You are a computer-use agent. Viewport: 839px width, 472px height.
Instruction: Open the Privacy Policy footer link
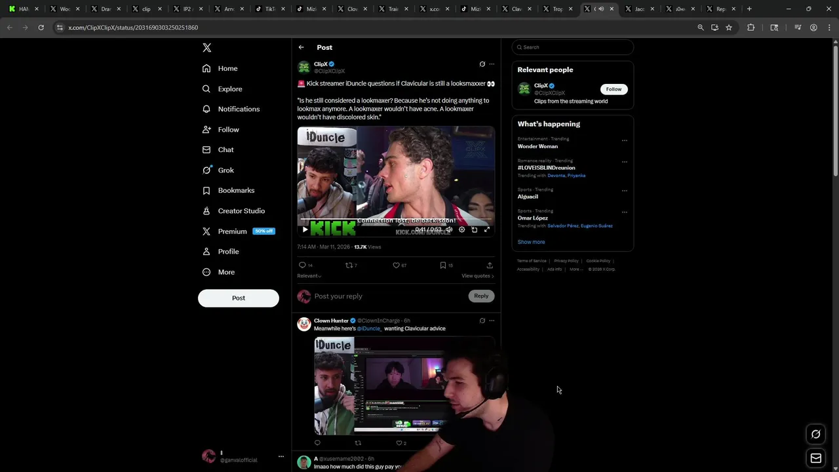(566, 261)
